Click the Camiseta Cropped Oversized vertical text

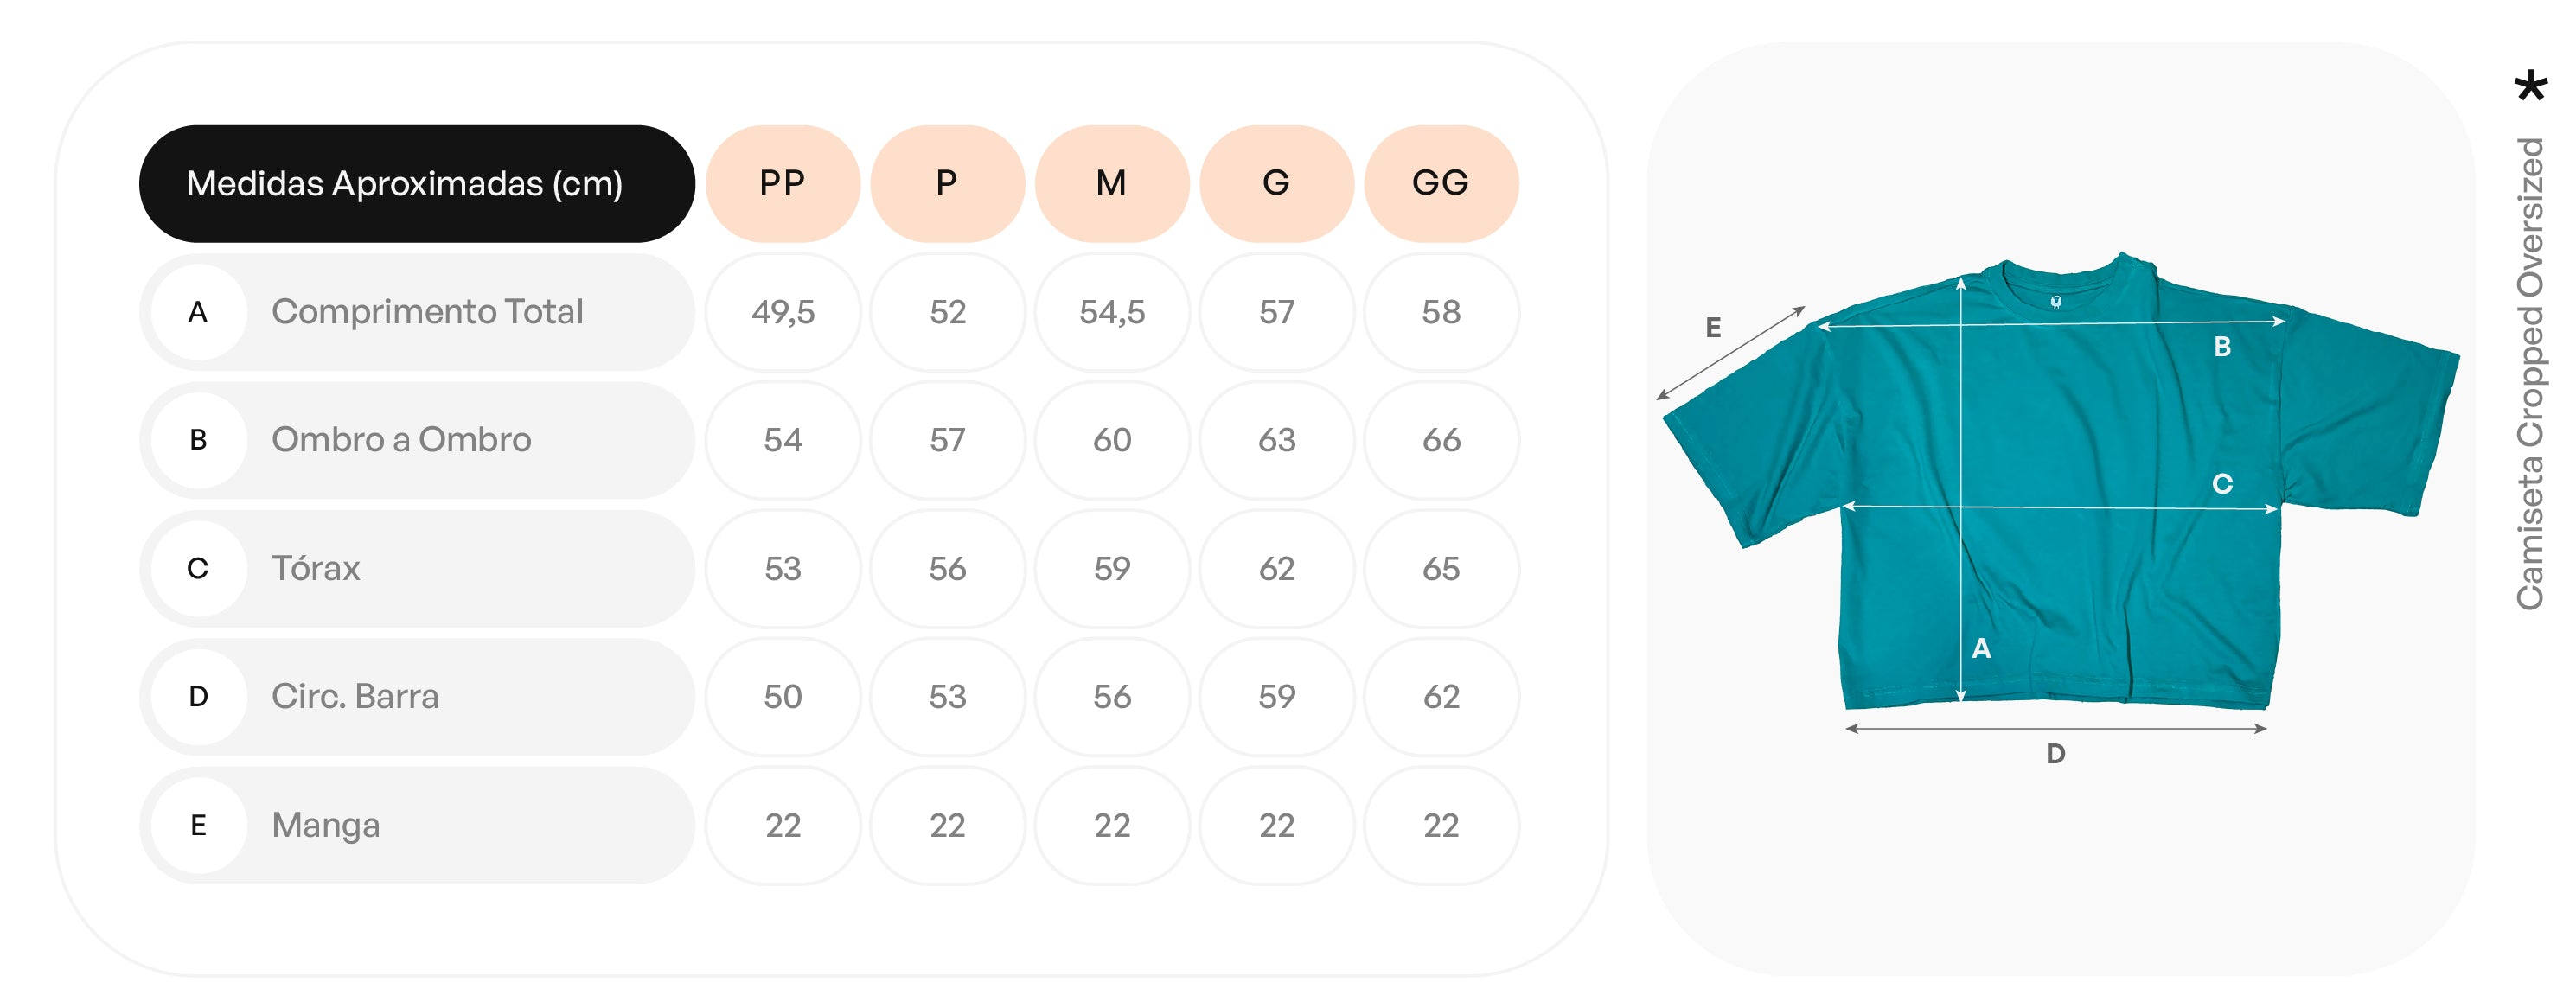(2530, 373)
